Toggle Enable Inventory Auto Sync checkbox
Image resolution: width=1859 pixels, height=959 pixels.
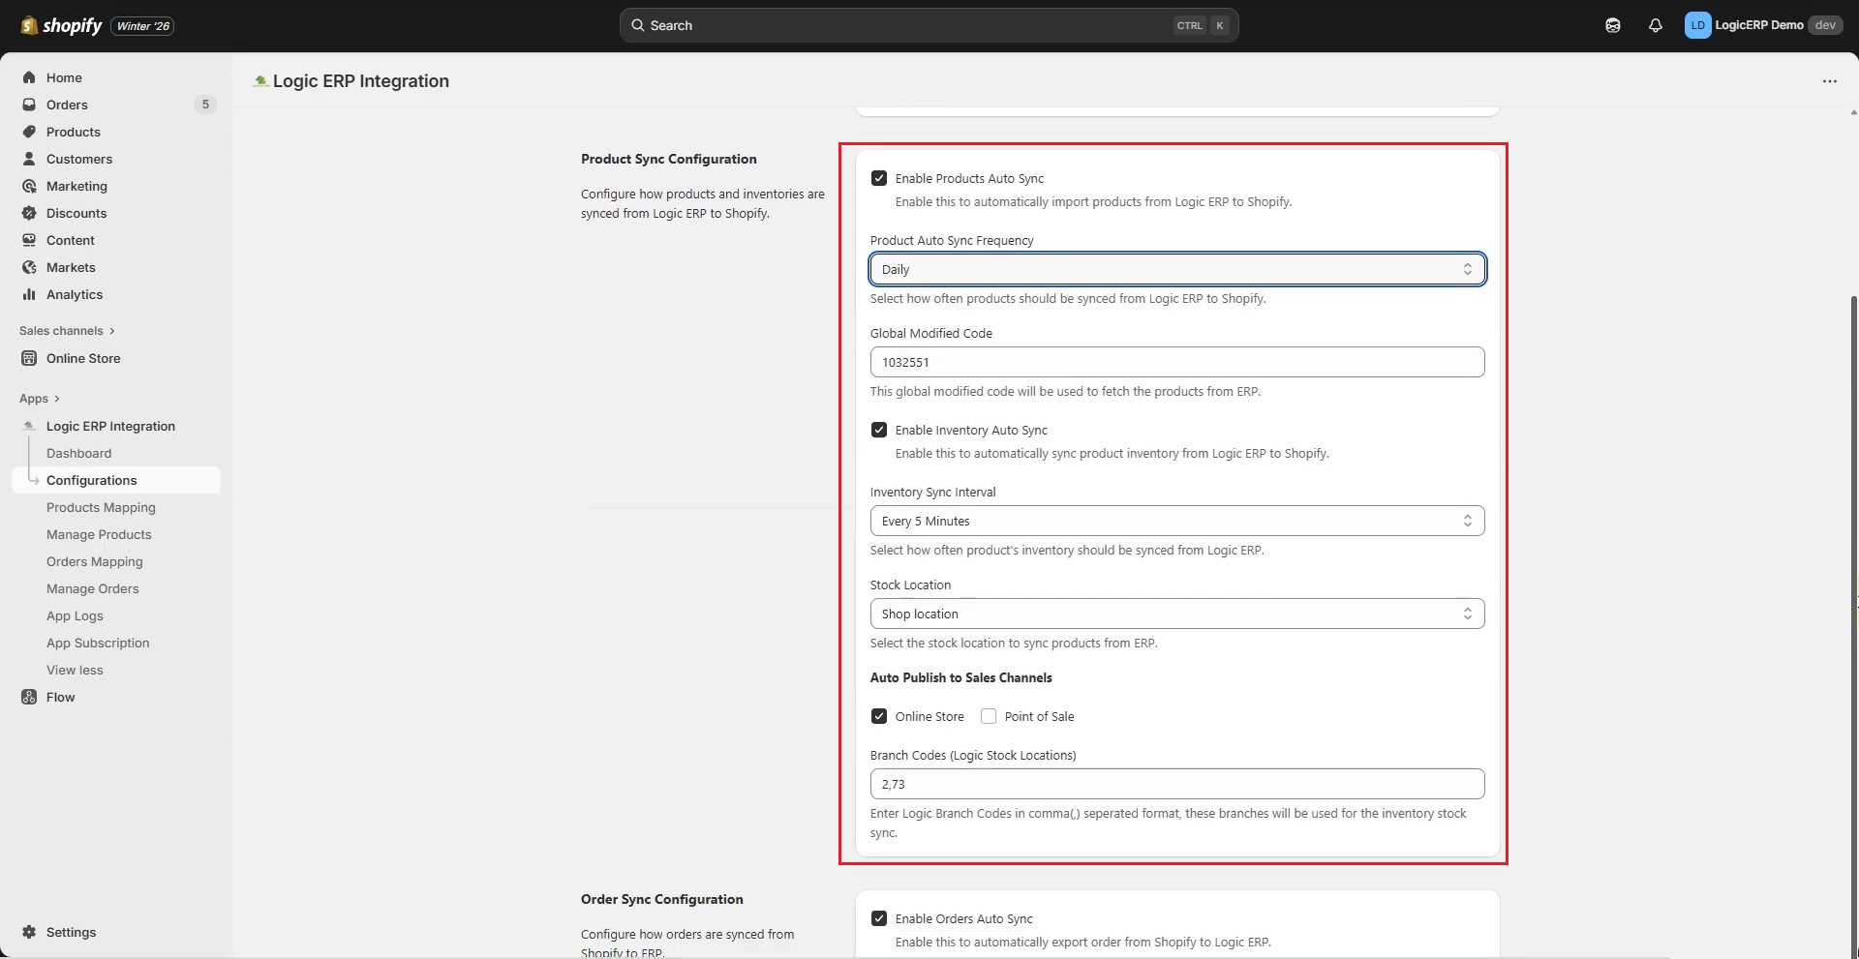point(879,430)
